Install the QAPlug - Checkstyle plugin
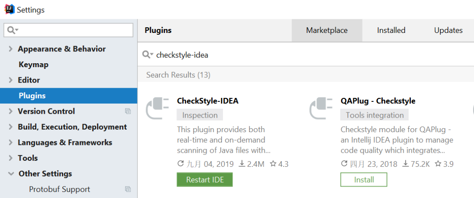474x198 pixels. (x=363, y=180)
